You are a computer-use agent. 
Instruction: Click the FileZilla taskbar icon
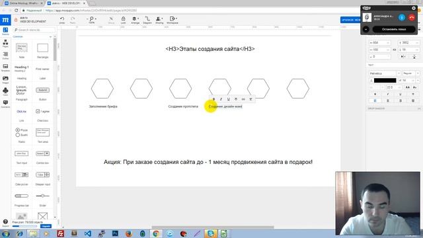coord(61,233)
